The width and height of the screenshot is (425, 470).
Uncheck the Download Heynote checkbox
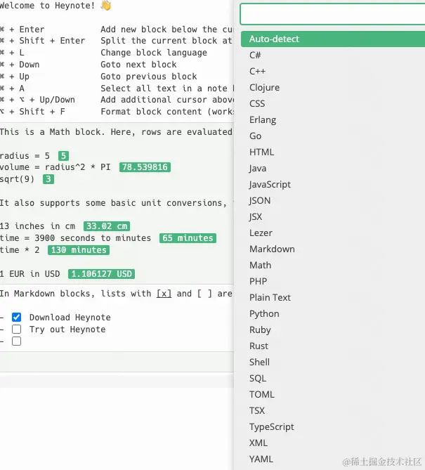(16, 317)
